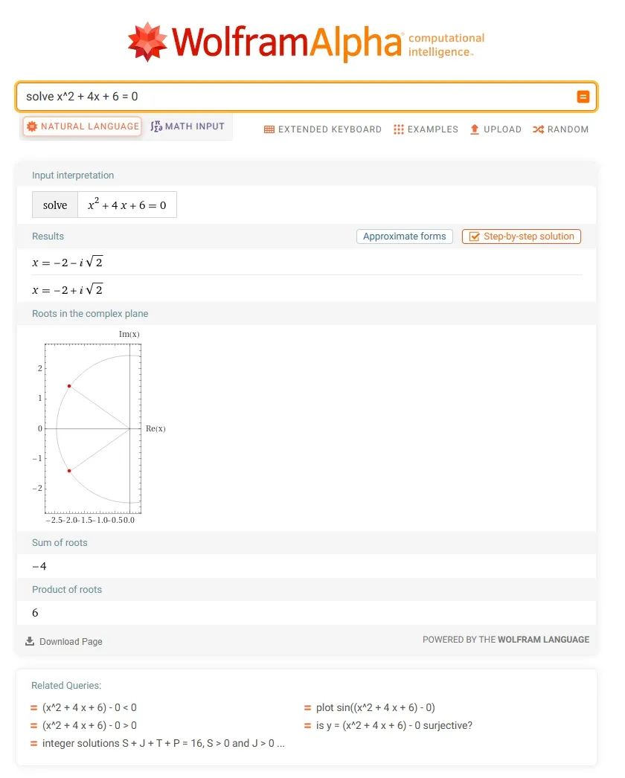Switch to the MATH INPUT tab

click(187, 126)
